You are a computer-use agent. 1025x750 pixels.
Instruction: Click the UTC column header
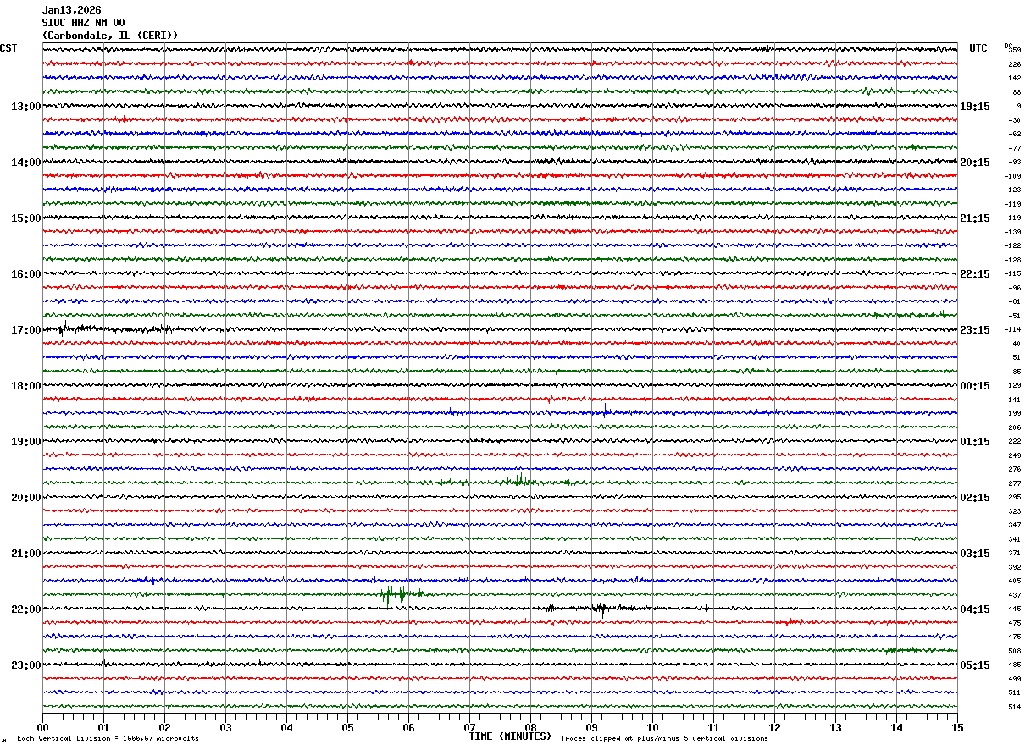click(978, 48)
